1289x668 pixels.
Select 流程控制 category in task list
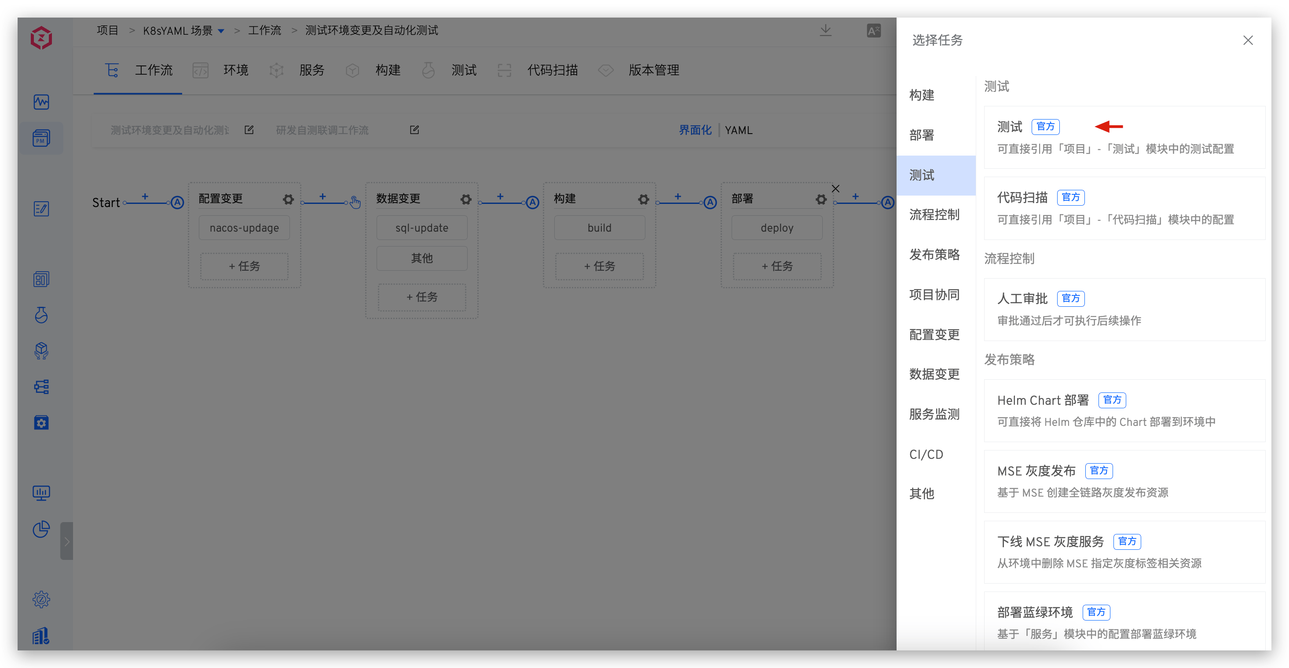[934, 214]
